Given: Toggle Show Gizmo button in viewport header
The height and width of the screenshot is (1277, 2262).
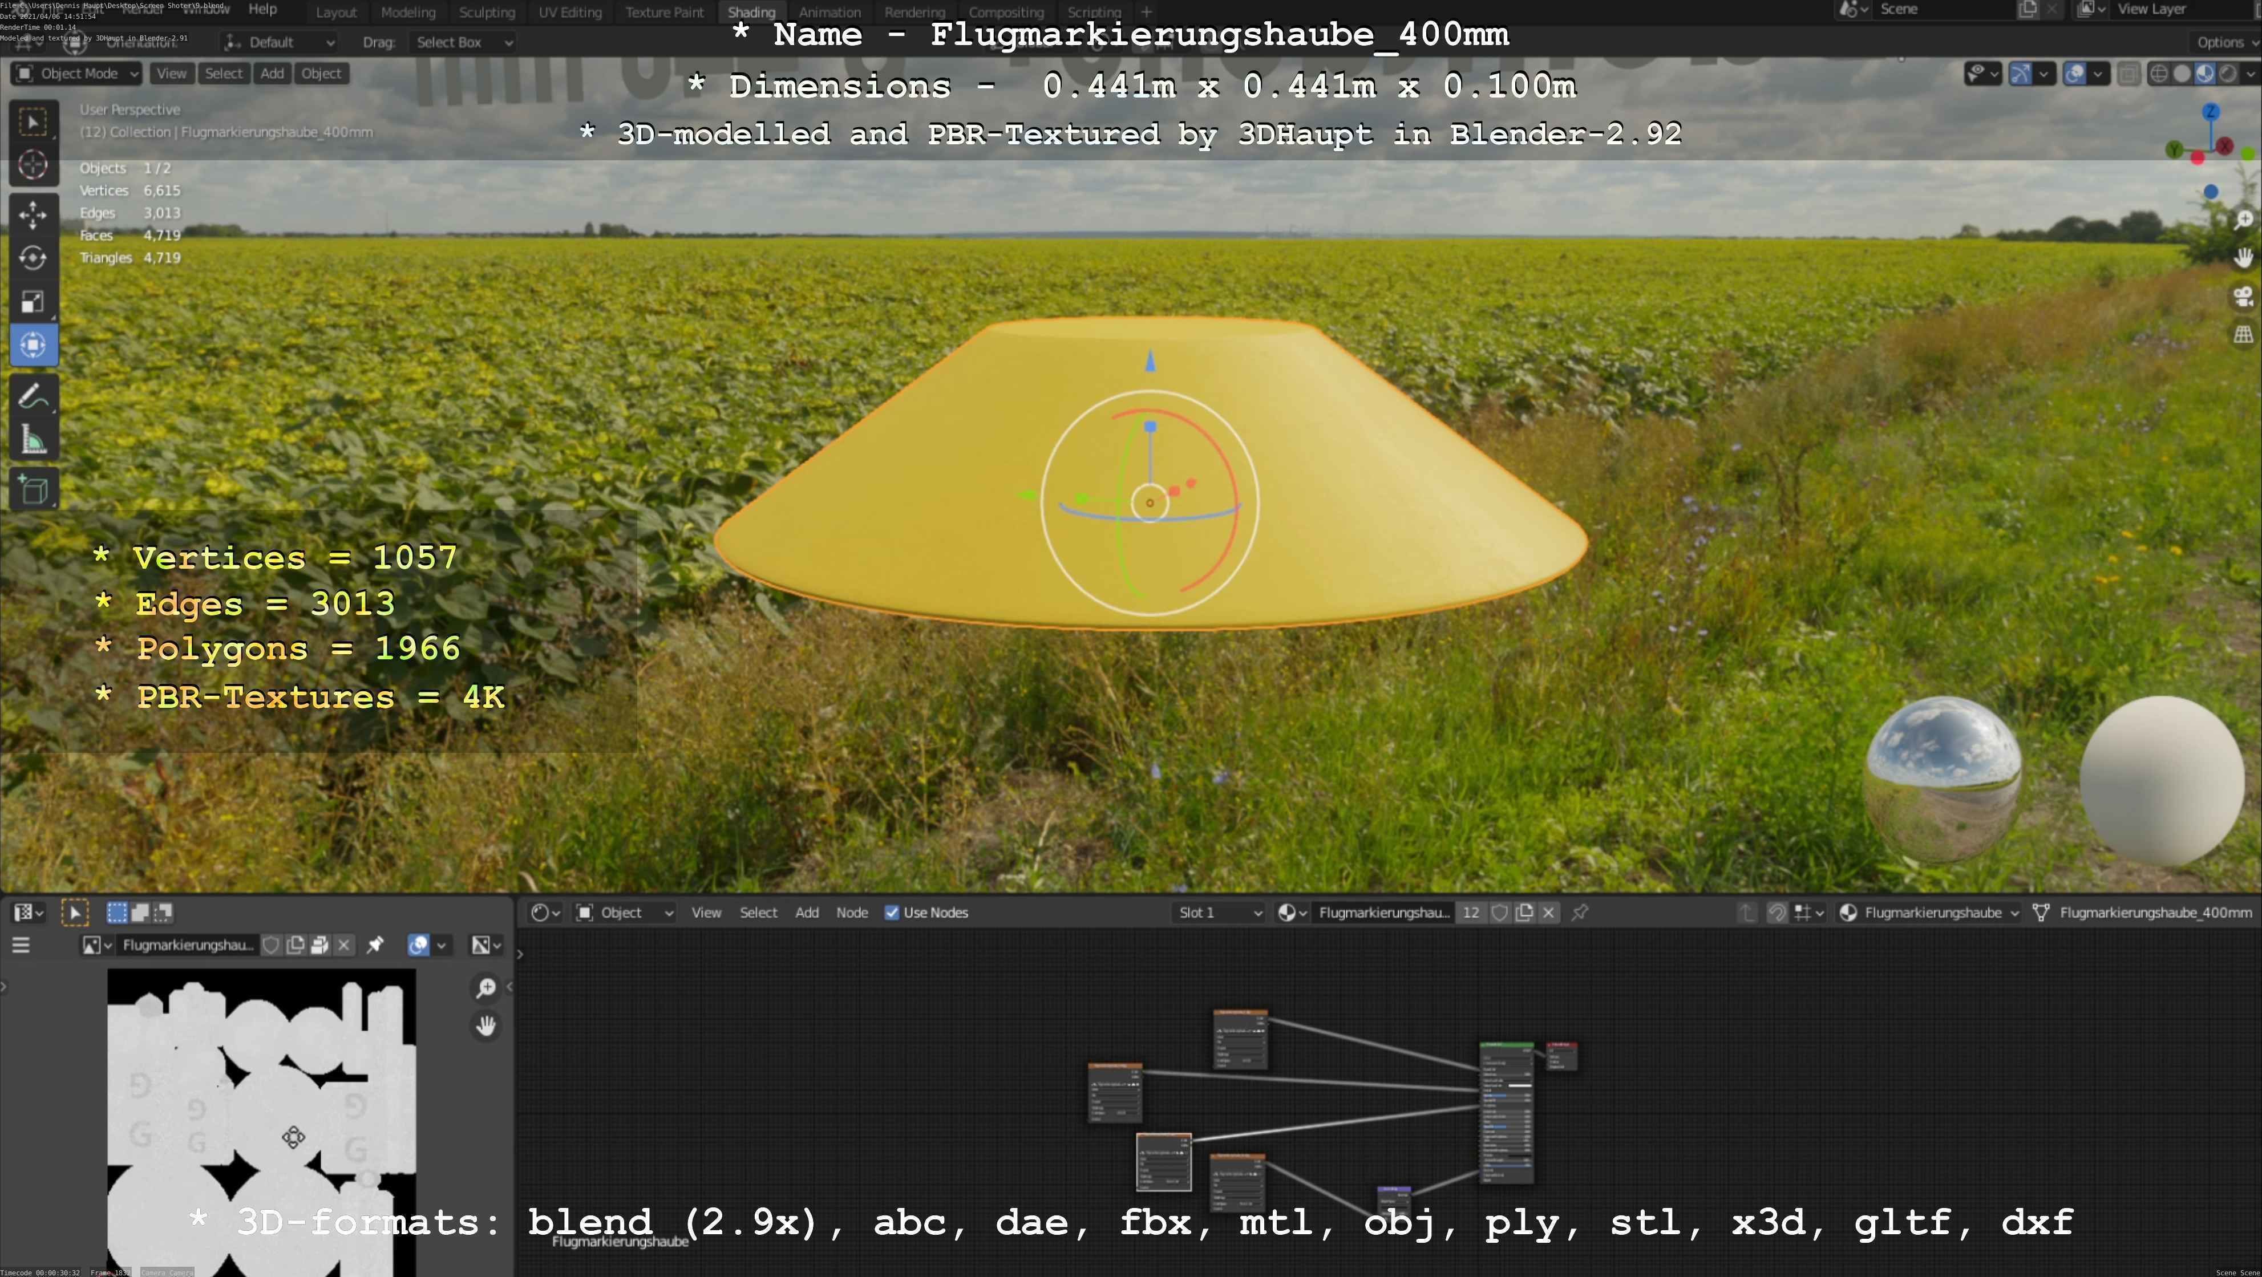Looking at the screenshot, I should click(x=2021, y=74).
